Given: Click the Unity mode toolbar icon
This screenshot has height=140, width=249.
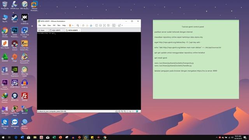Looking at the screenshot, I should [x=108, y=25].
